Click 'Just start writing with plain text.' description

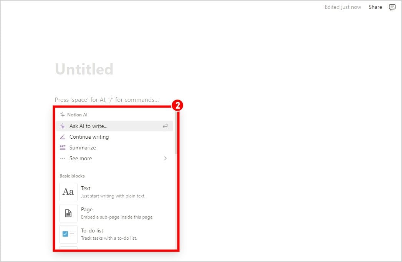(x=113, y=196)
